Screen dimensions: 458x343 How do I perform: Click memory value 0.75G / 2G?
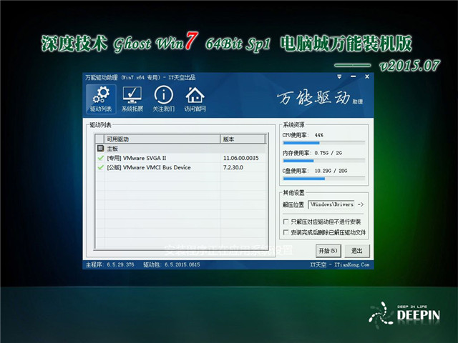[x=328, y=153]
